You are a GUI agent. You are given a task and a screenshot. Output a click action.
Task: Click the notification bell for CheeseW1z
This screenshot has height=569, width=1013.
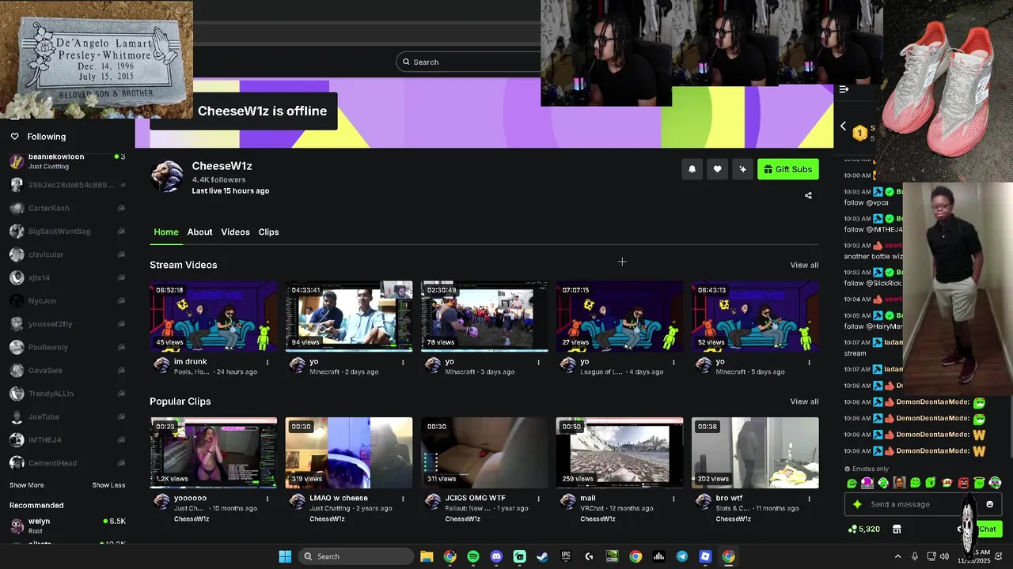click(x=692, y=169)
